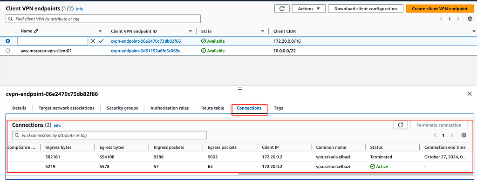
Task: Cancel name edit with X icon
Action: pos(93,41)
